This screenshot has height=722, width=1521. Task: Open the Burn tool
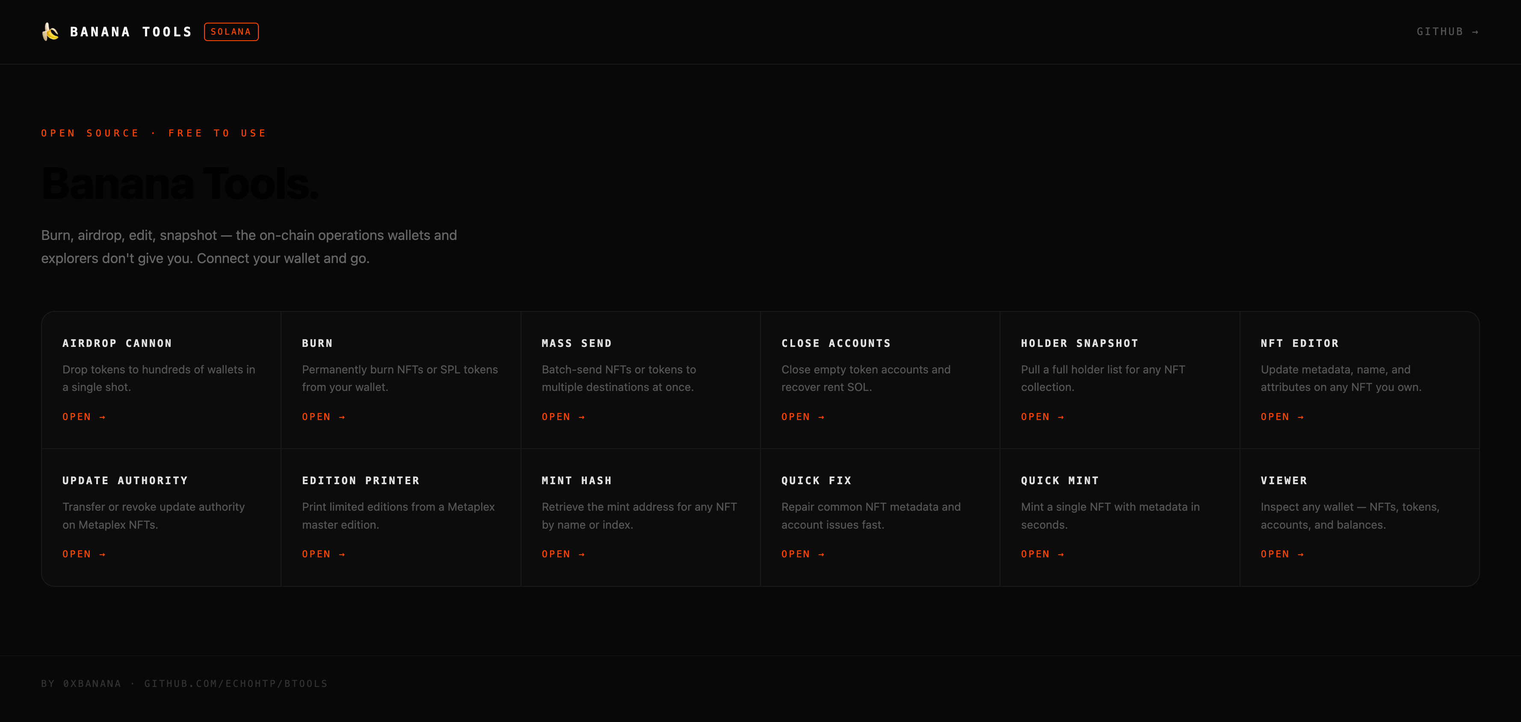click(x=323, y=417)
